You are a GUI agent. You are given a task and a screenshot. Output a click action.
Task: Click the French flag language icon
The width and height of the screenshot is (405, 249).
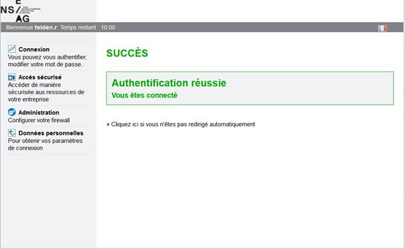click(382, 28)
